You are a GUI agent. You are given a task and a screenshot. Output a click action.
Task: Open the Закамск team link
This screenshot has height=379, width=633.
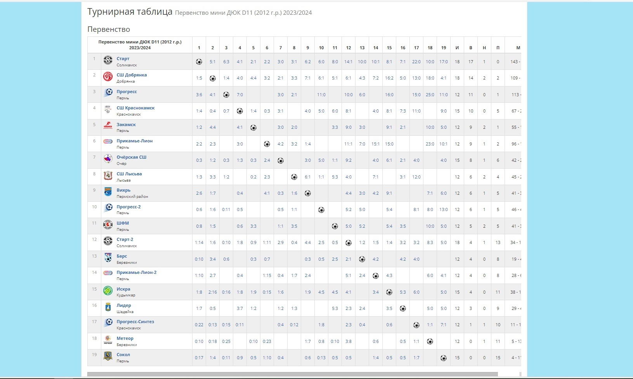coord(126,125)
